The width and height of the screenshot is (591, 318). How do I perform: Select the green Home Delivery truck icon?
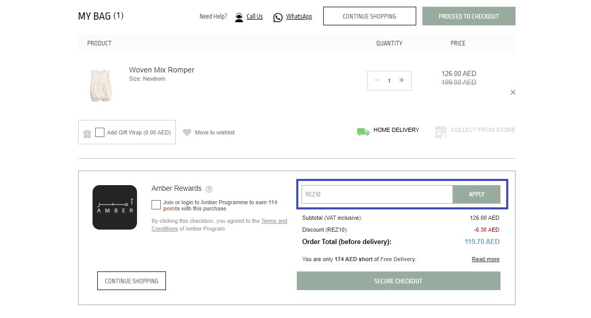[x=363, y=131]
